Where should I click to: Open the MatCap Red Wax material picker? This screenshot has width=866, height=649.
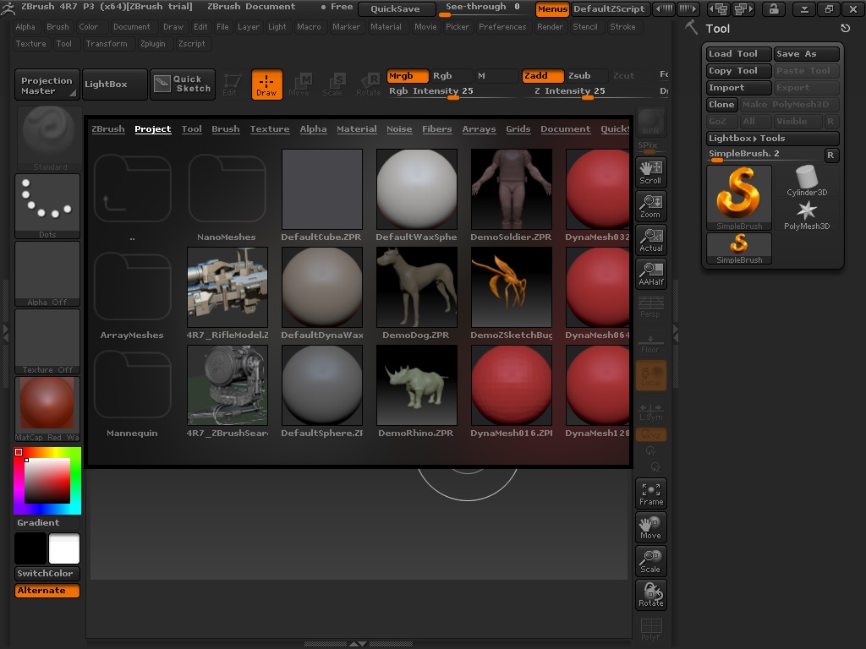coord(47,409)
